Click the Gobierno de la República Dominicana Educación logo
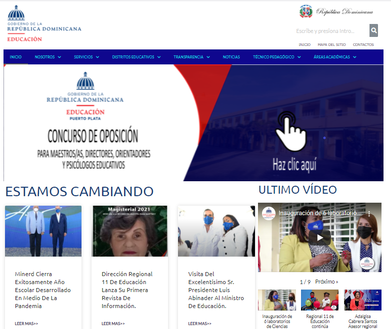 click(44, 23)
